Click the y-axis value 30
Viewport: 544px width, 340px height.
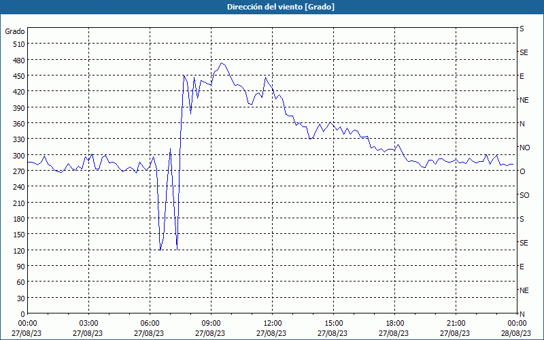pos(21,299)
